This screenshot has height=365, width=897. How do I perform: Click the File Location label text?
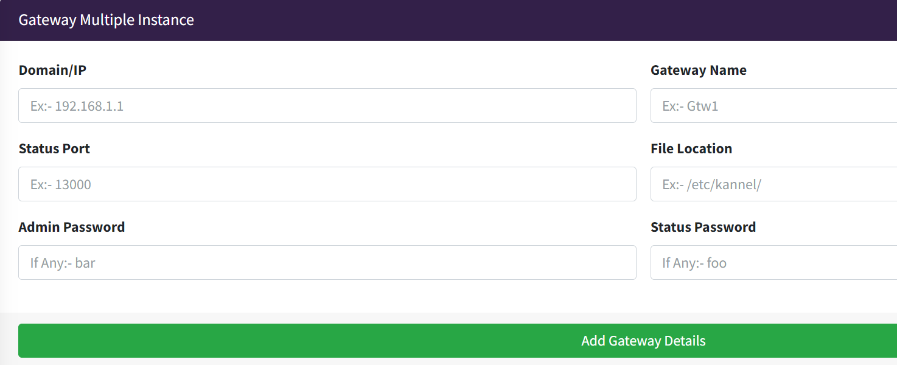(691, 148)
